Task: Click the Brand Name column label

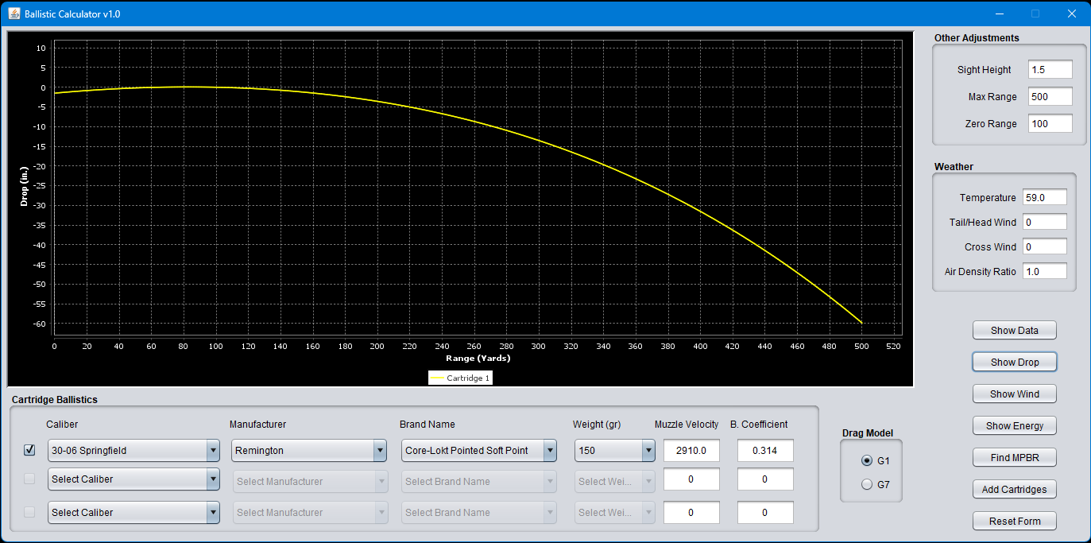Action: 428,425
